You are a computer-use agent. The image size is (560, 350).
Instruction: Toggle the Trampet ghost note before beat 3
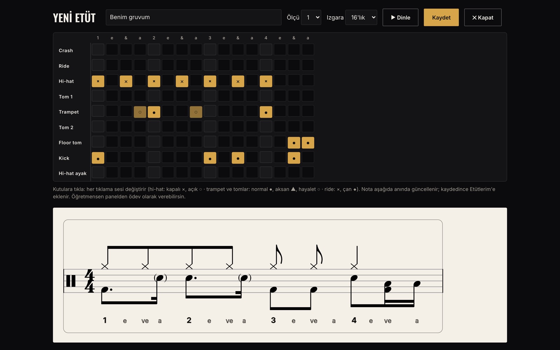click(196, 112)
